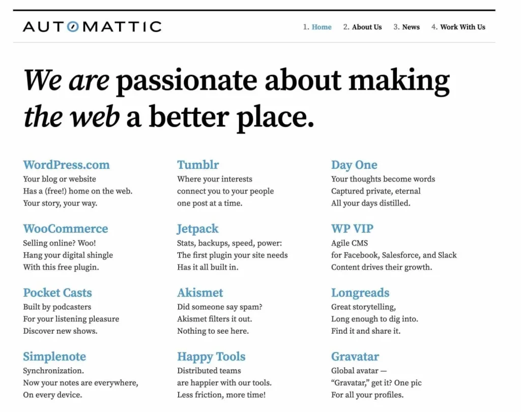Open the About Us page

[367, 27]
